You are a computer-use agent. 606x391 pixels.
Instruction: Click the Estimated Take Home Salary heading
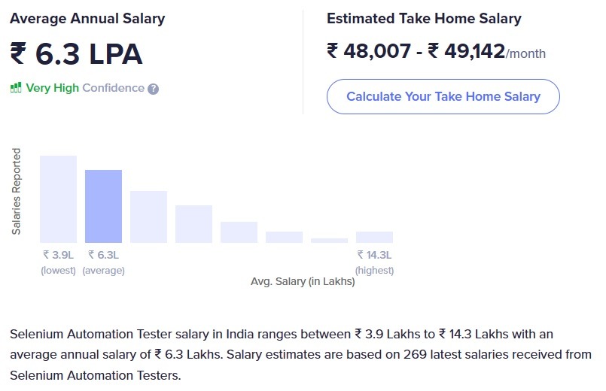pyautogui.click(x=424, y=19)
